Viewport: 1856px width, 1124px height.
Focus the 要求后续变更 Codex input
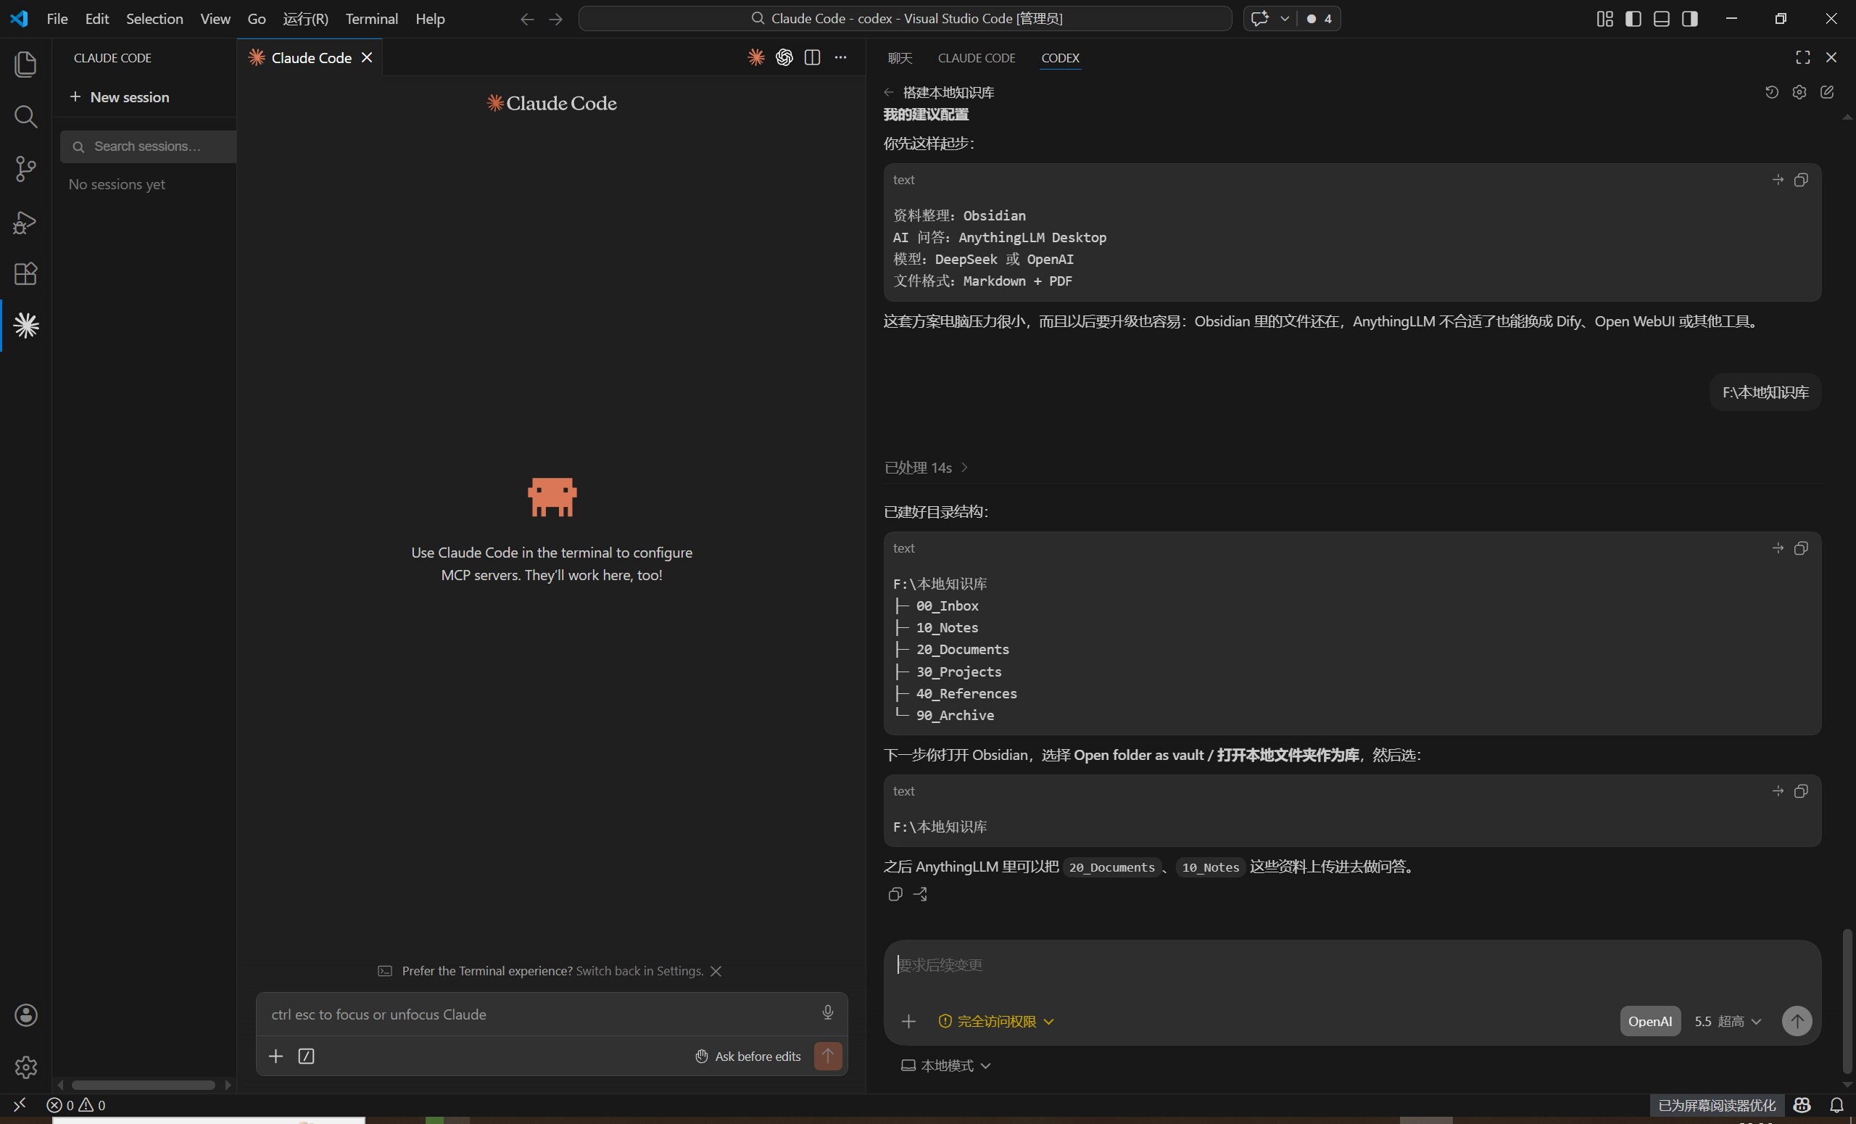pos(1351,965)
